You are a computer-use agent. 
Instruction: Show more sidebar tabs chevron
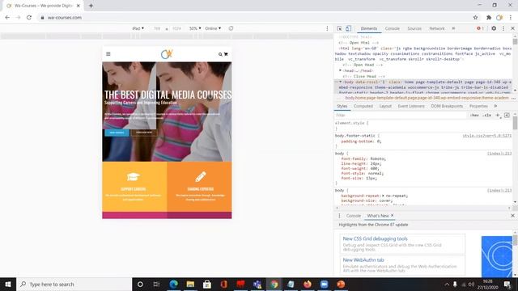[495, 106]
